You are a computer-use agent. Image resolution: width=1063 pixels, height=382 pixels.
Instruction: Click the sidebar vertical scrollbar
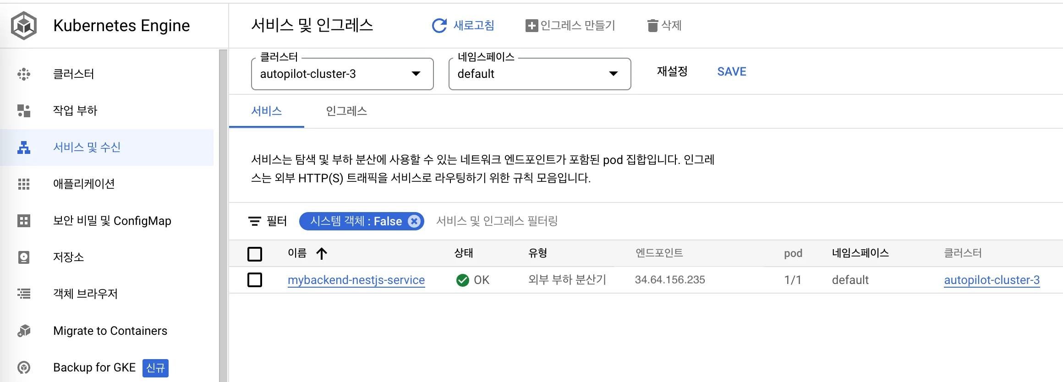click(223, 215)
